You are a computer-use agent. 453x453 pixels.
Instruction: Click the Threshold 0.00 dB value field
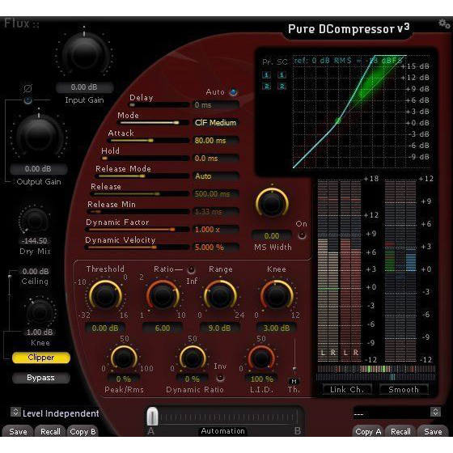tap(105, 328)
